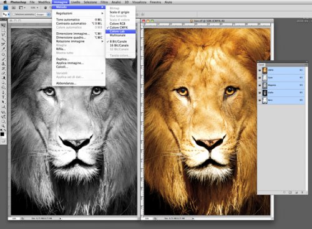Click the delete channel trash icon
The image size is (312, 229).
302,192
